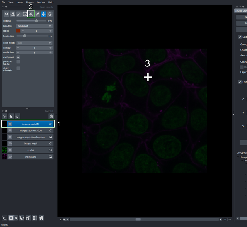Click the brush size slider handle

pyautogui.click(x=24, y=36)
